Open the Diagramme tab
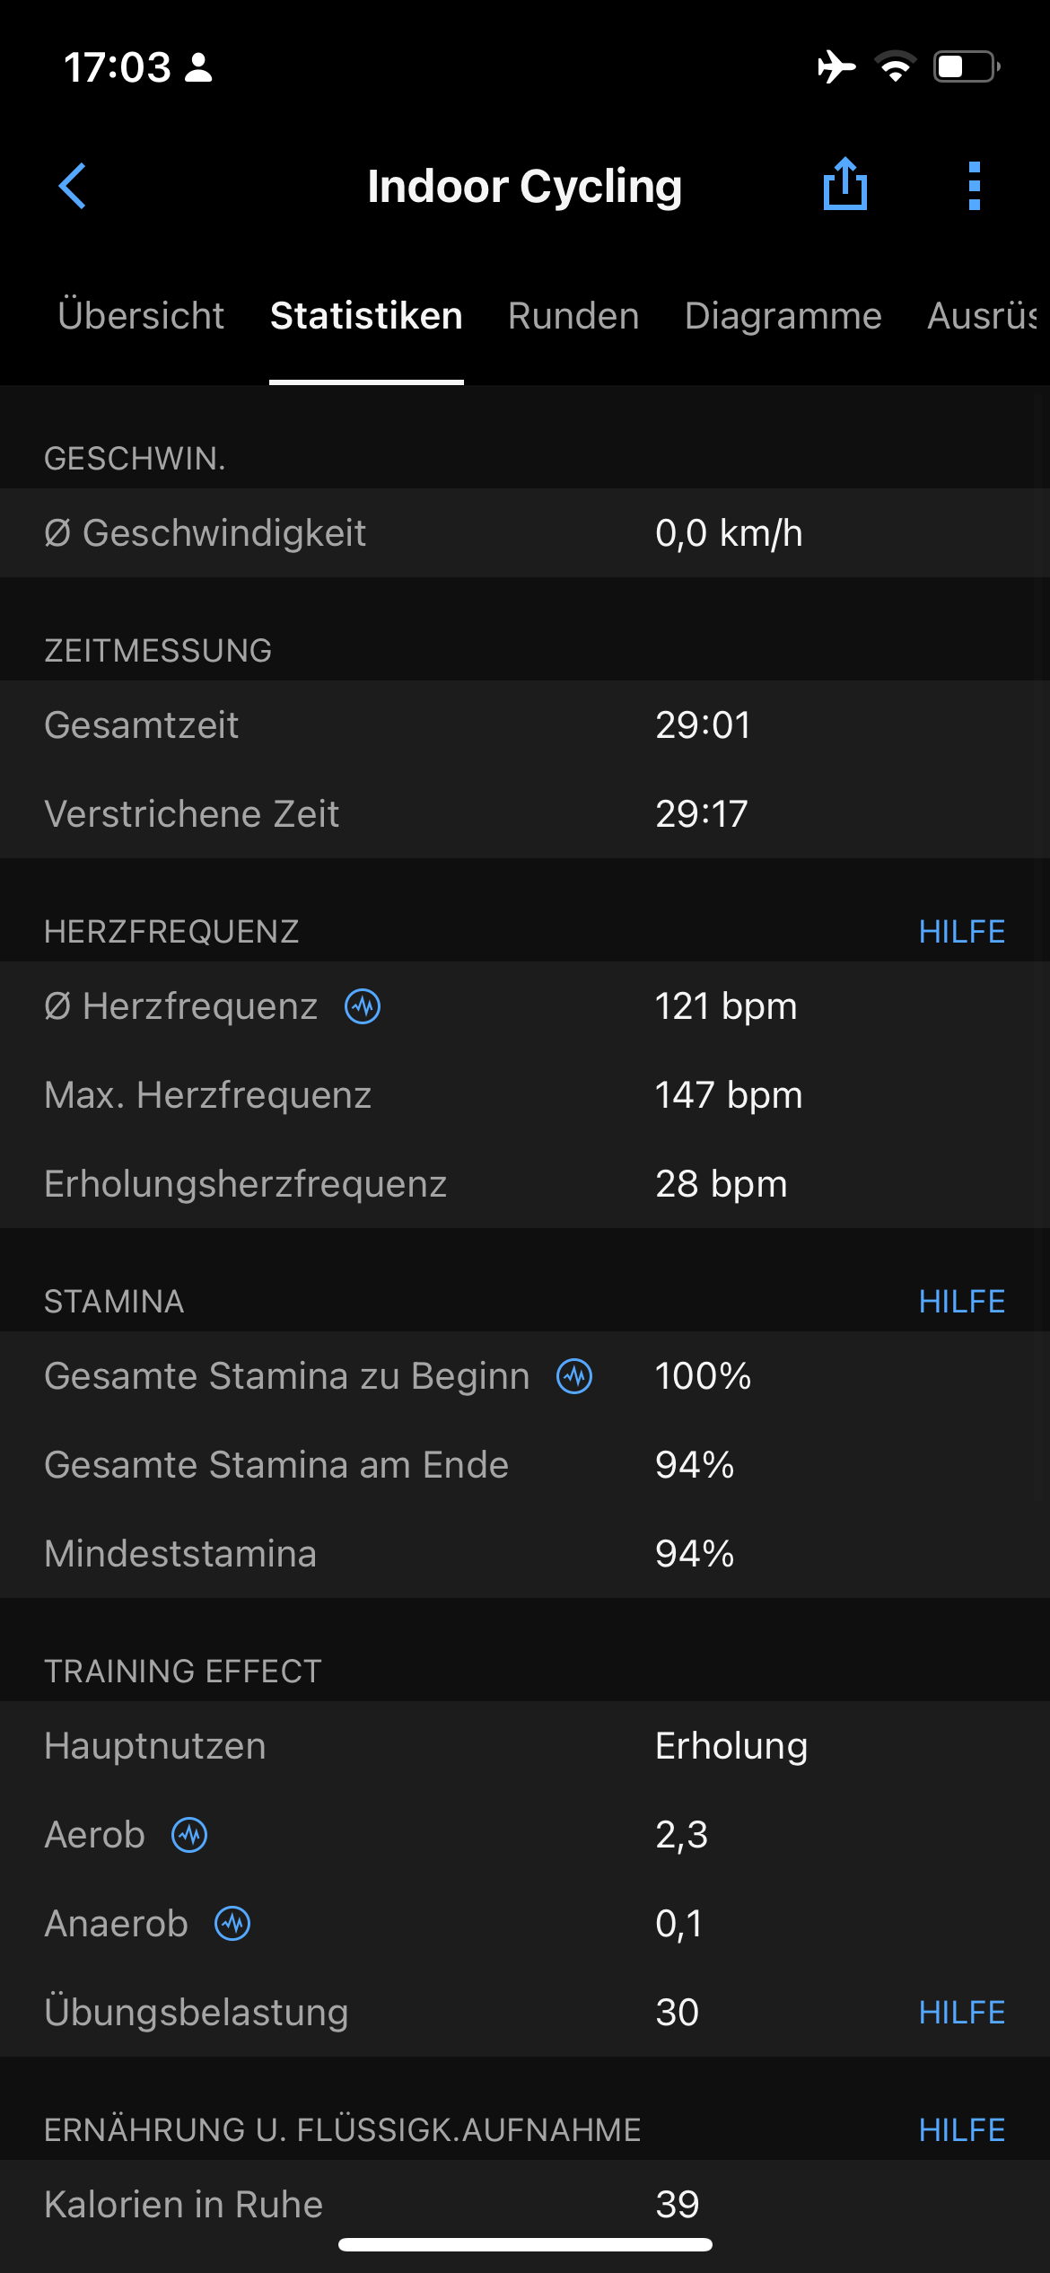Viewport: 1050px width, 2273px height. [x=783, y=316]
